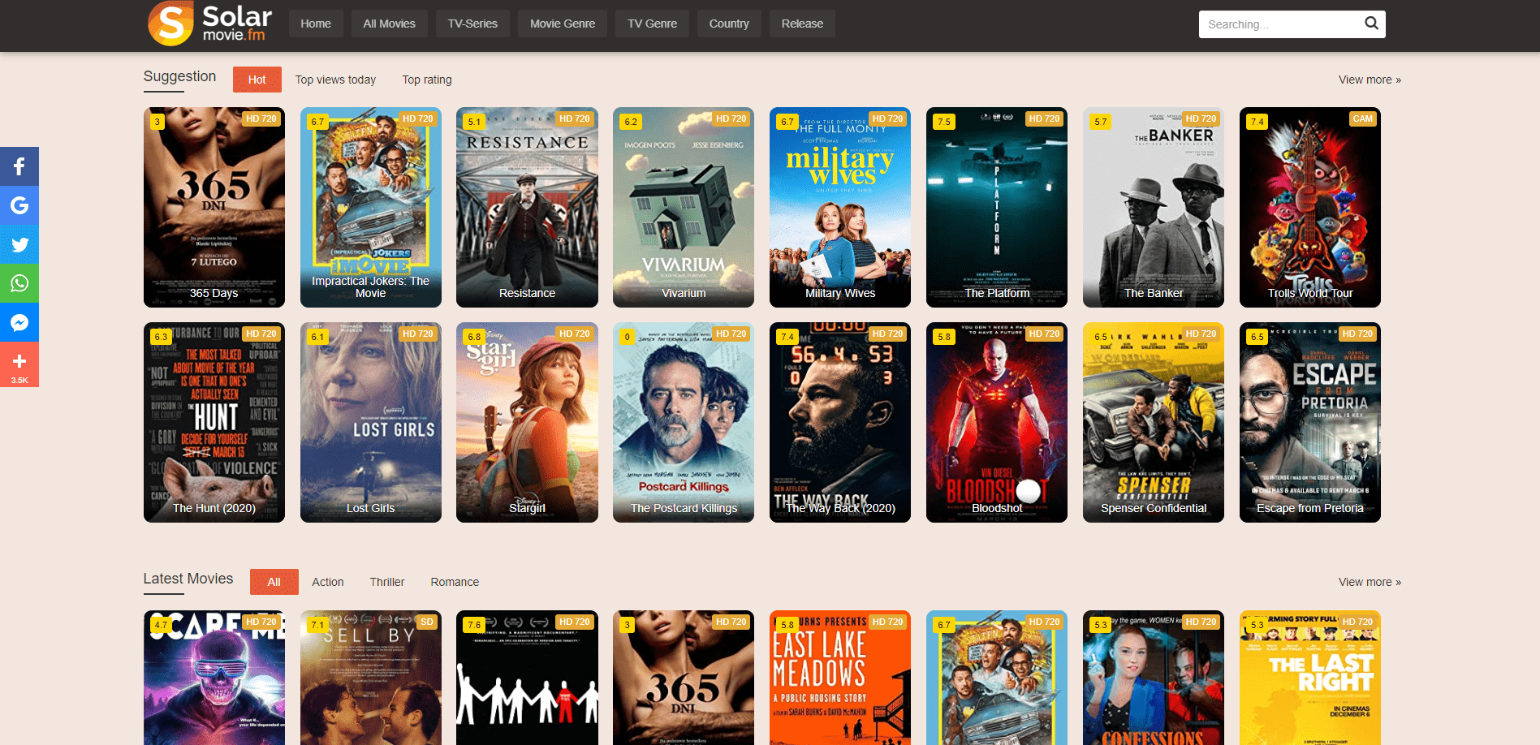Screen dimensions: 1540x745
Task: Open Vivarium movie poster
Action: 684,207
